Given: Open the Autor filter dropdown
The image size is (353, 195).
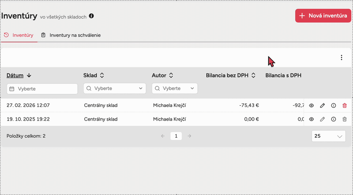Looking at the screenshot, I should pos(175,88).
